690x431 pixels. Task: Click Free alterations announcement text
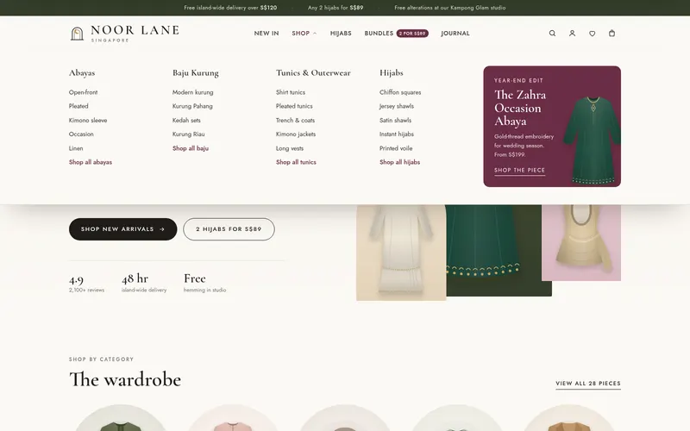[x=449, y=8]
